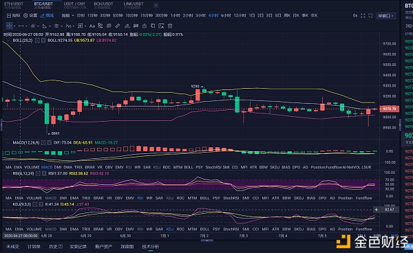Select the 周K timeframe
The height and width of the screenshot is (253, 413).
click(x=287, y=16)
